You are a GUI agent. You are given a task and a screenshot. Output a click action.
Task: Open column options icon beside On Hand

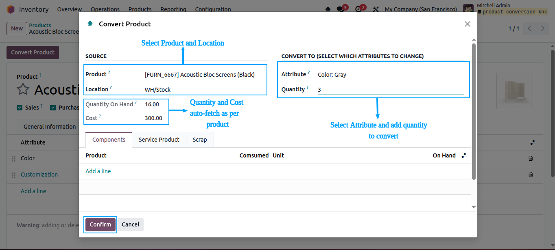tap(464, 155)
